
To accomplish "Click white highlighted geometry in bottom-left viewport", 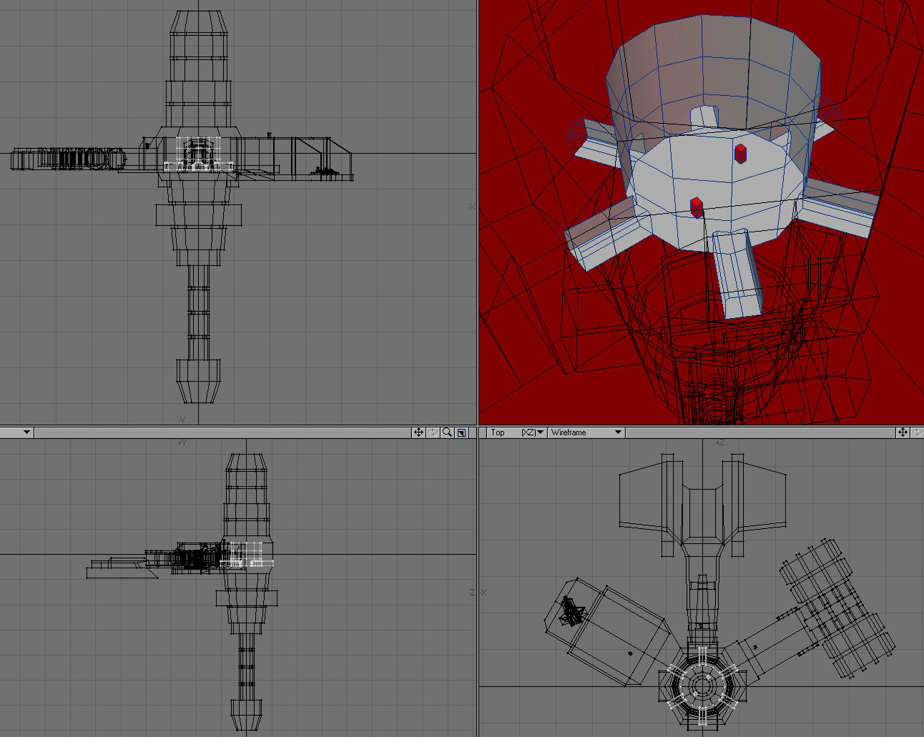I will point(247,554).
